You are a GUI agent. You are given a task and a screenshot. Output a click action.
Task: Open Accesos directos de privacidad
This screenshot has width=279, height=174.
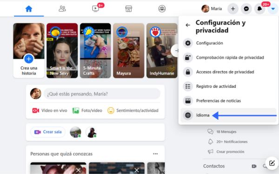tap(228, 72)
